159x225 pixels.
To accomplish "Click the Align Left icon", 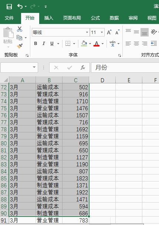I will (128, 44).
